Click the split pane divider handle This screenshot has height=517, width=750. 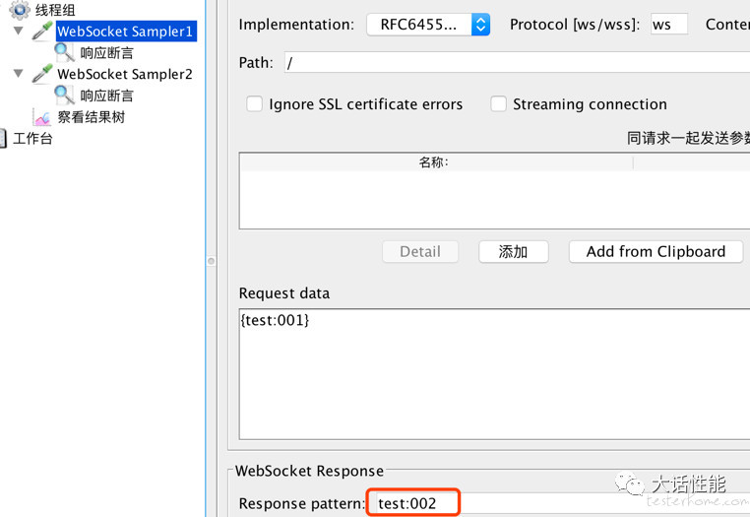pyautogui.click(x=211, y=261)
